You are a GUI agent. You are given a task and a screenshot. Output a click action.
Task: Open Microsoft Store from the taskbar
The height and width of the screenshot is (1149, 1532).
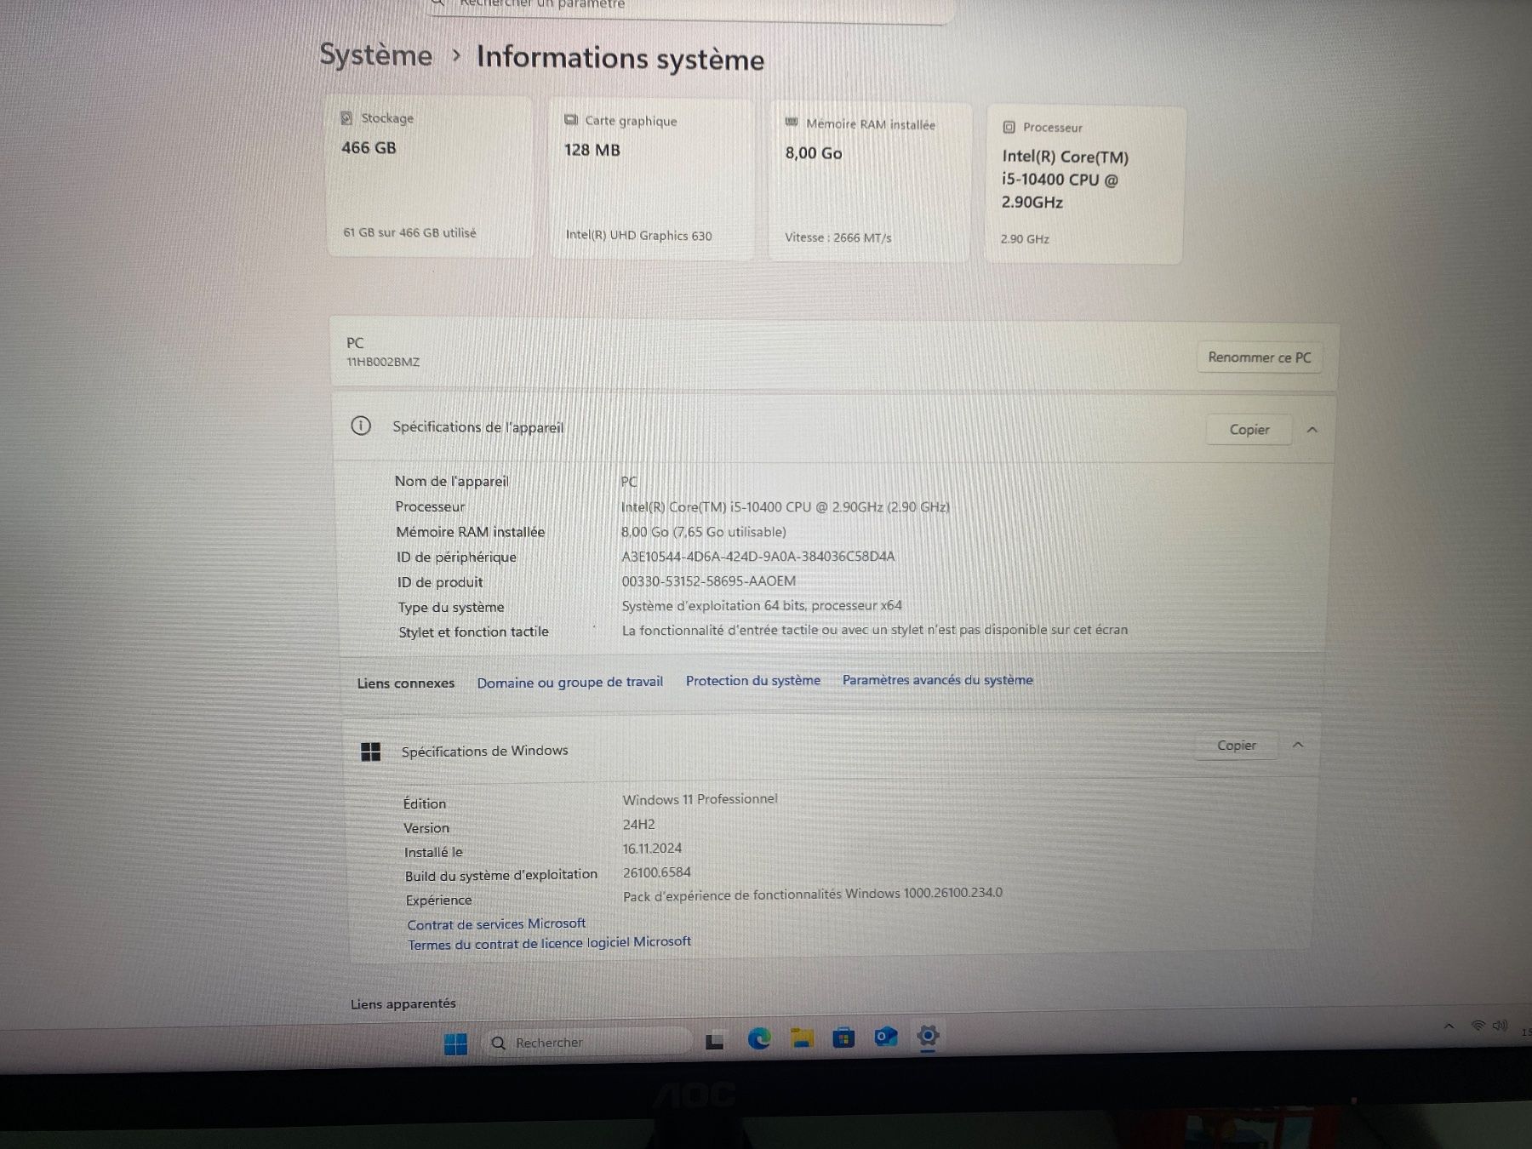coord(843,1038)
